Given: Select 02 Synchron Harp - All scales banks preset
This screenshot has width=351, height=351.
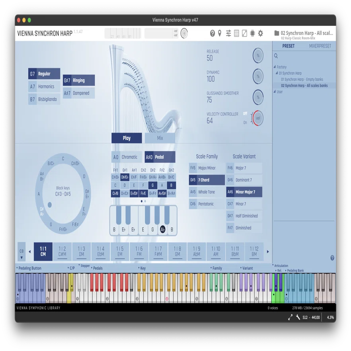Looking at the screenshot, I should (304, 86).
